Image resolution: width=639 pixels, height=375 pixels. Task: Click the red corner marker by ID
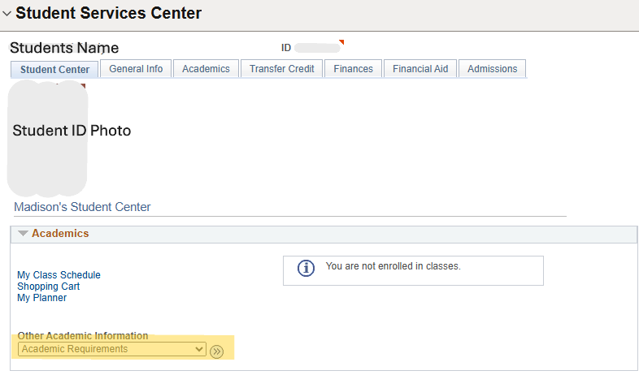tap(341, 42)
